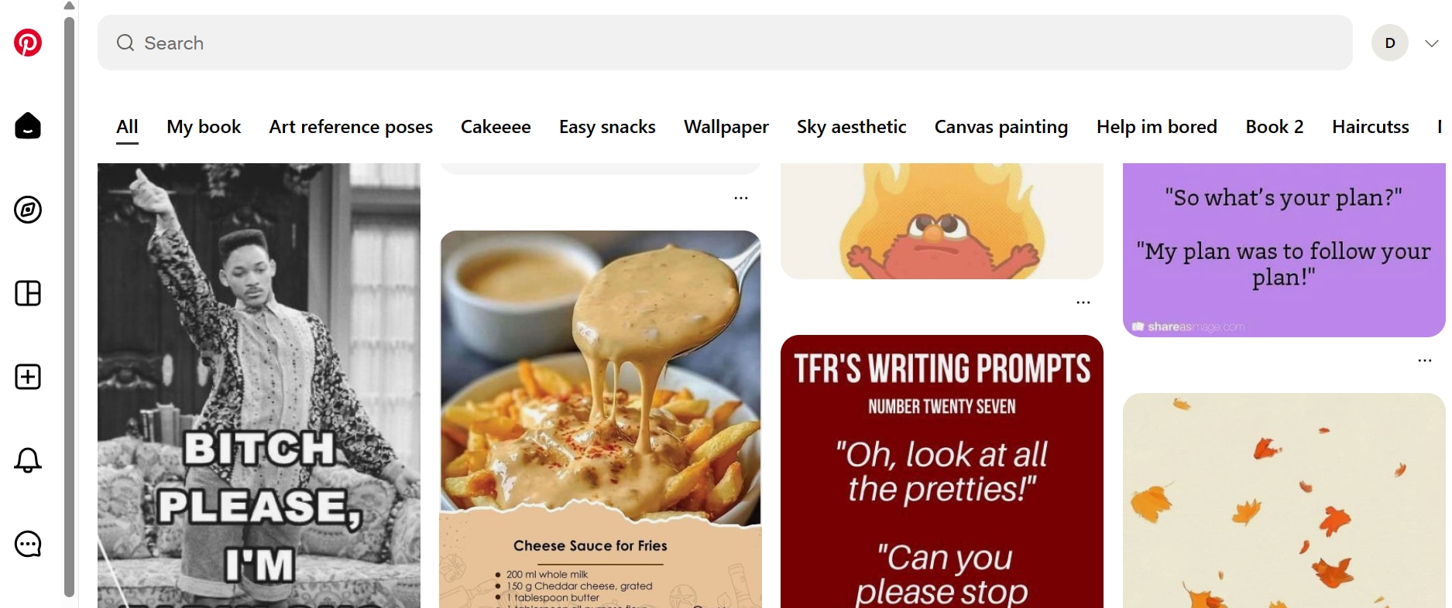This screenshot has height=608, width=1452.
Task: Click the Create plus icon
Action: [x=28, y=377]
